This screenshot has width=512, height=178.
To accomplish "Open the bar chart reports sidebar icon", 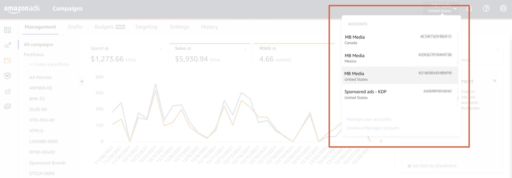I will 7,91.
